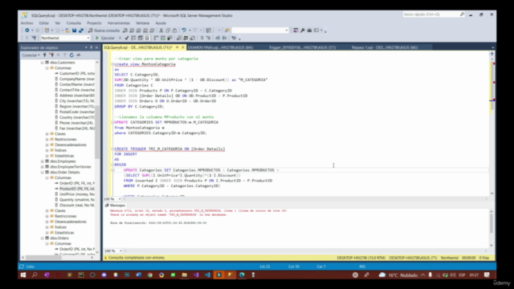Toggle Object Explorer auto-hide pin
The image size is (514, 289).
pos(91,47)
